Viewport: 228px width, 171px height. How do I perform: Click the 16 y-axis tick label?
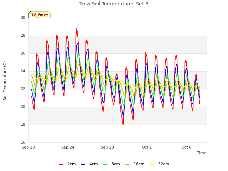pos(23,142)
